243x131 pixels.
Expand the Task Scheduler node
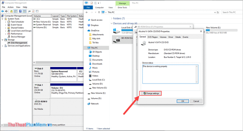6,22
